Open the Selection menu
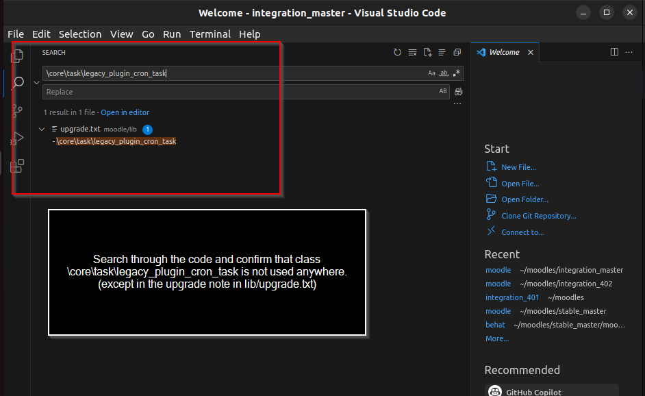 [x=80, y=34]
